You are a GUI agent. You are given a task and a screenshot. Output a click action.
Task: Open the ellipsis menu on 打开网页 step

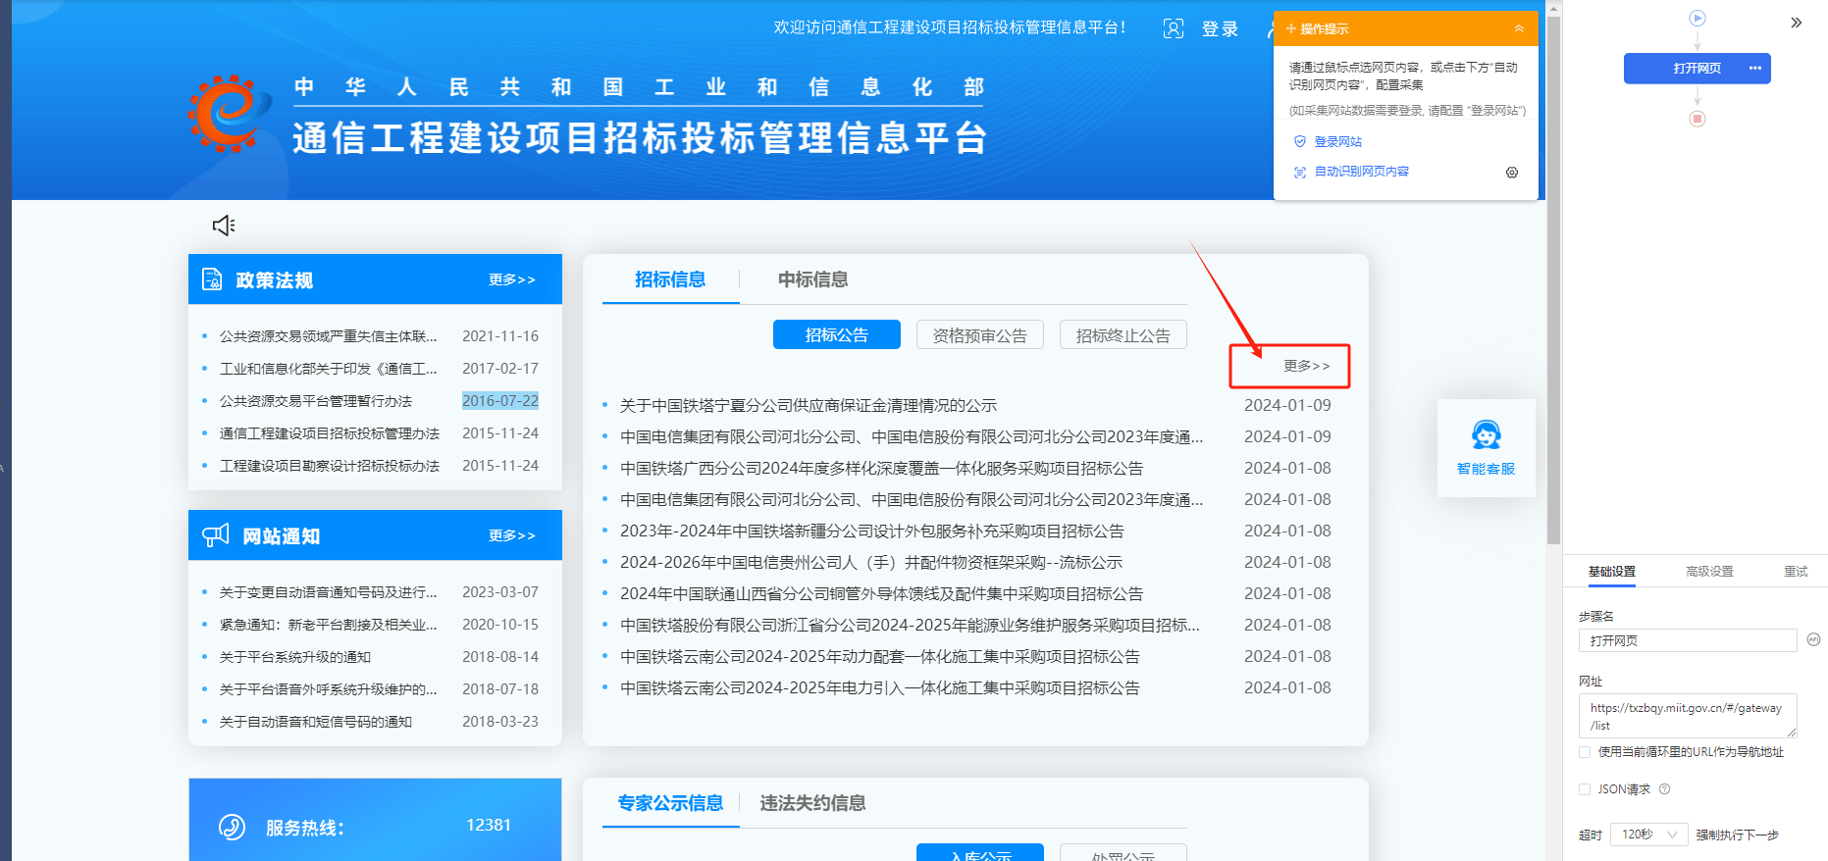[x=1755, y=68]
